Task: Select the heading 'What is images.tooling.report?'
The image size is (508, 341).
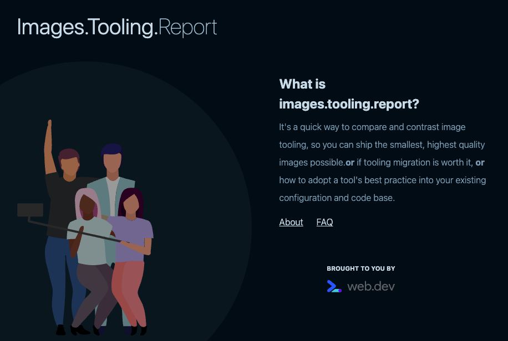Action: coord(349,94)
